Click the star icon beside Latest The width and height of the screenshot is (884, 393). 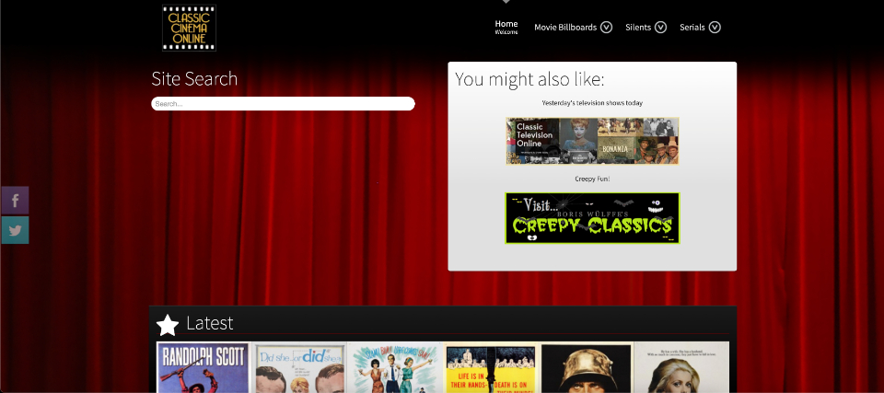tap(168, 325)
